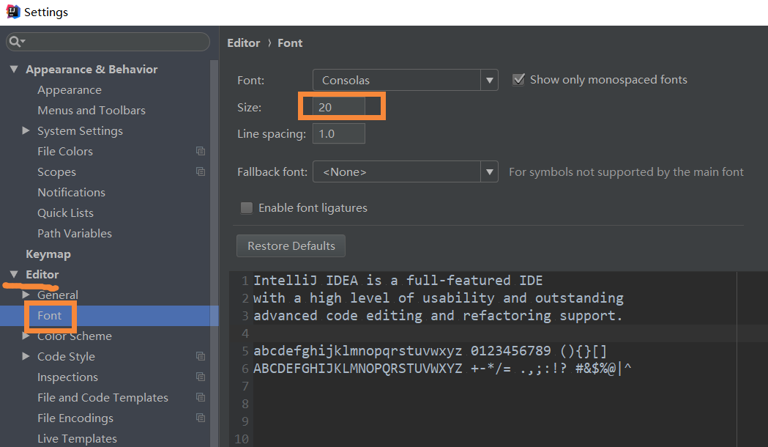Click the search magnifier icon in settings

[x=15, y=42]
